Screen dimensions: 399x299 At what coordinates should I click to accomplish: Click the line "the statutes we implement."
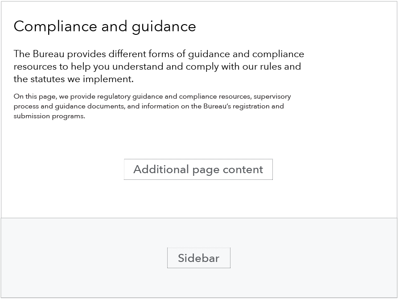pos(74,79)
